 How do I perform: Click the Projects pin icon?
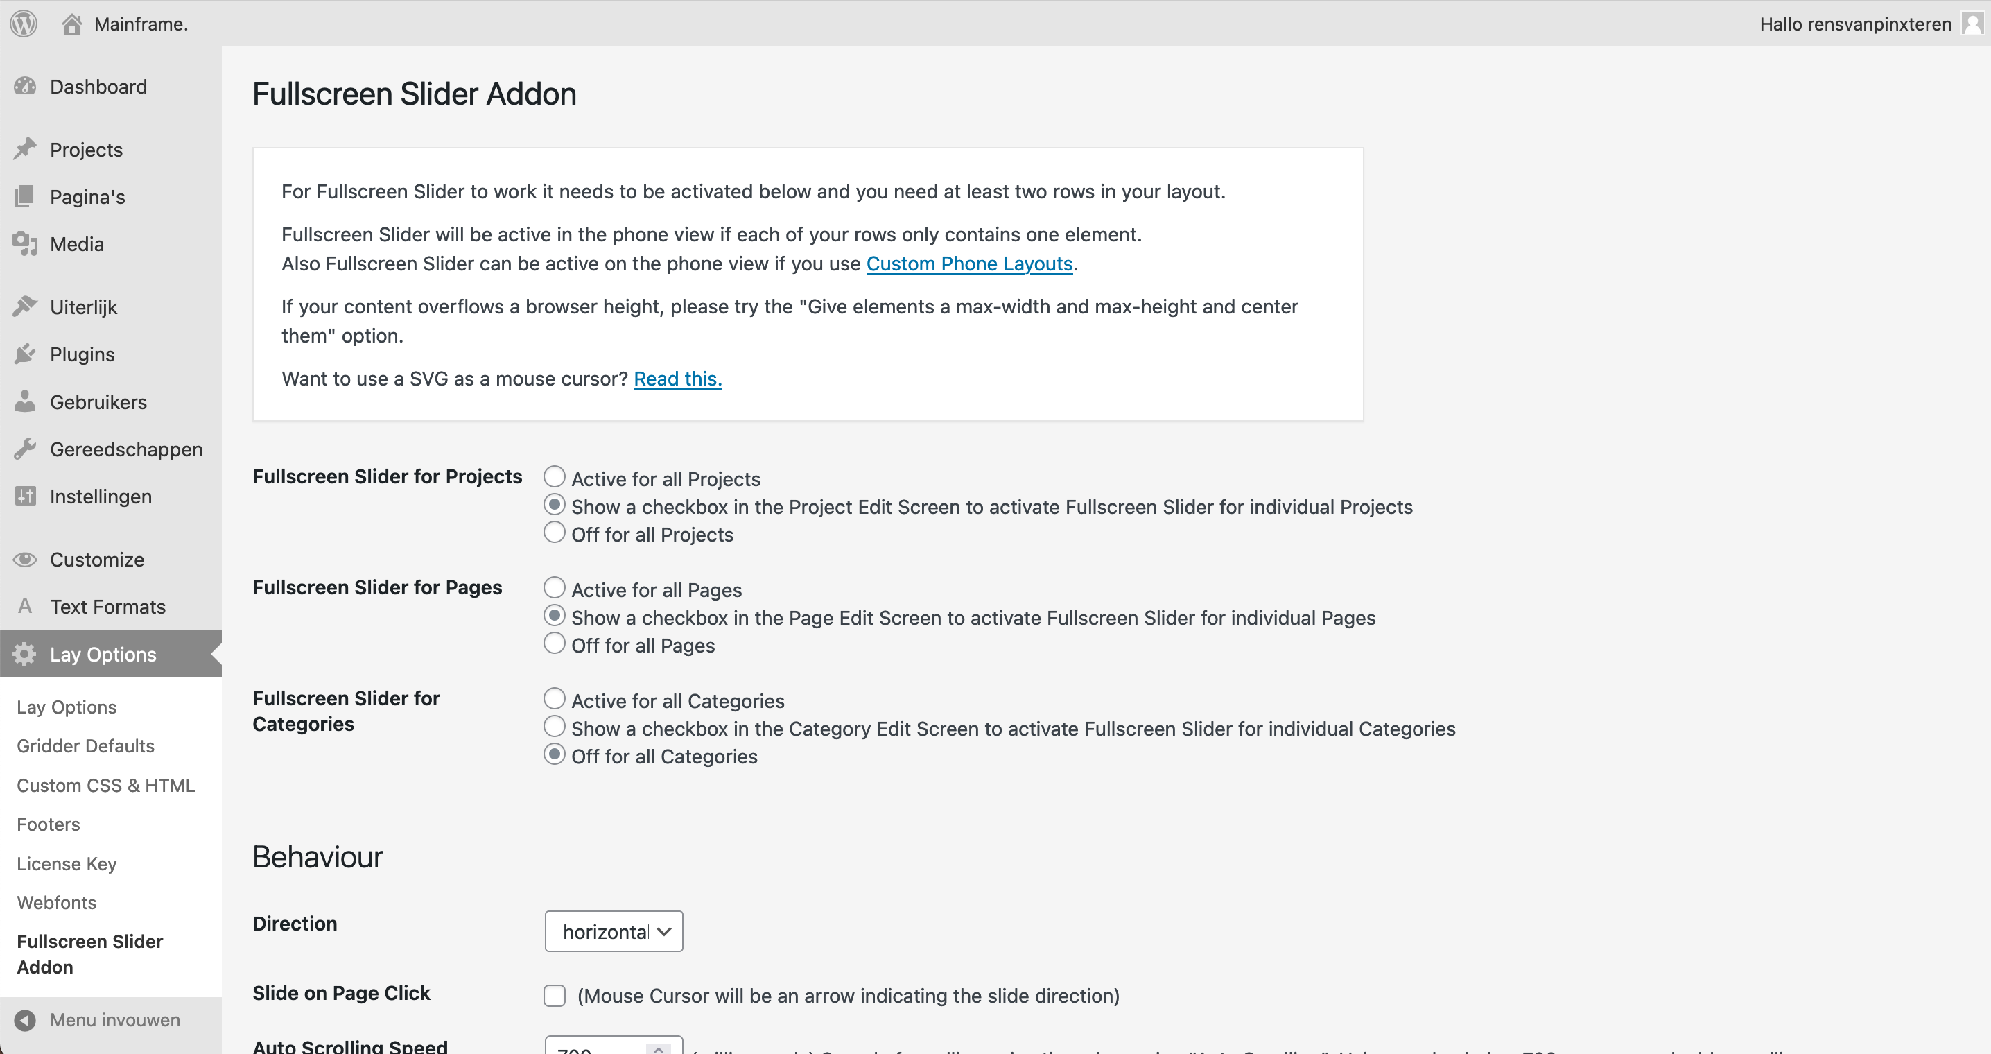point(25,148)
